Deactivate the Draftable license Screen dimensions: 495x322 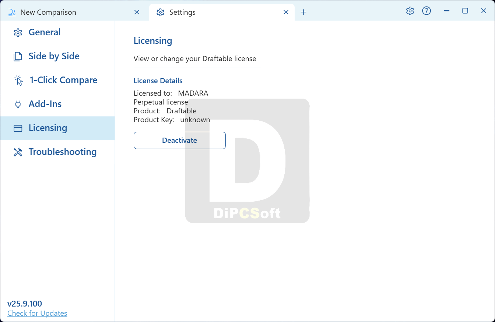click(180, 140)
